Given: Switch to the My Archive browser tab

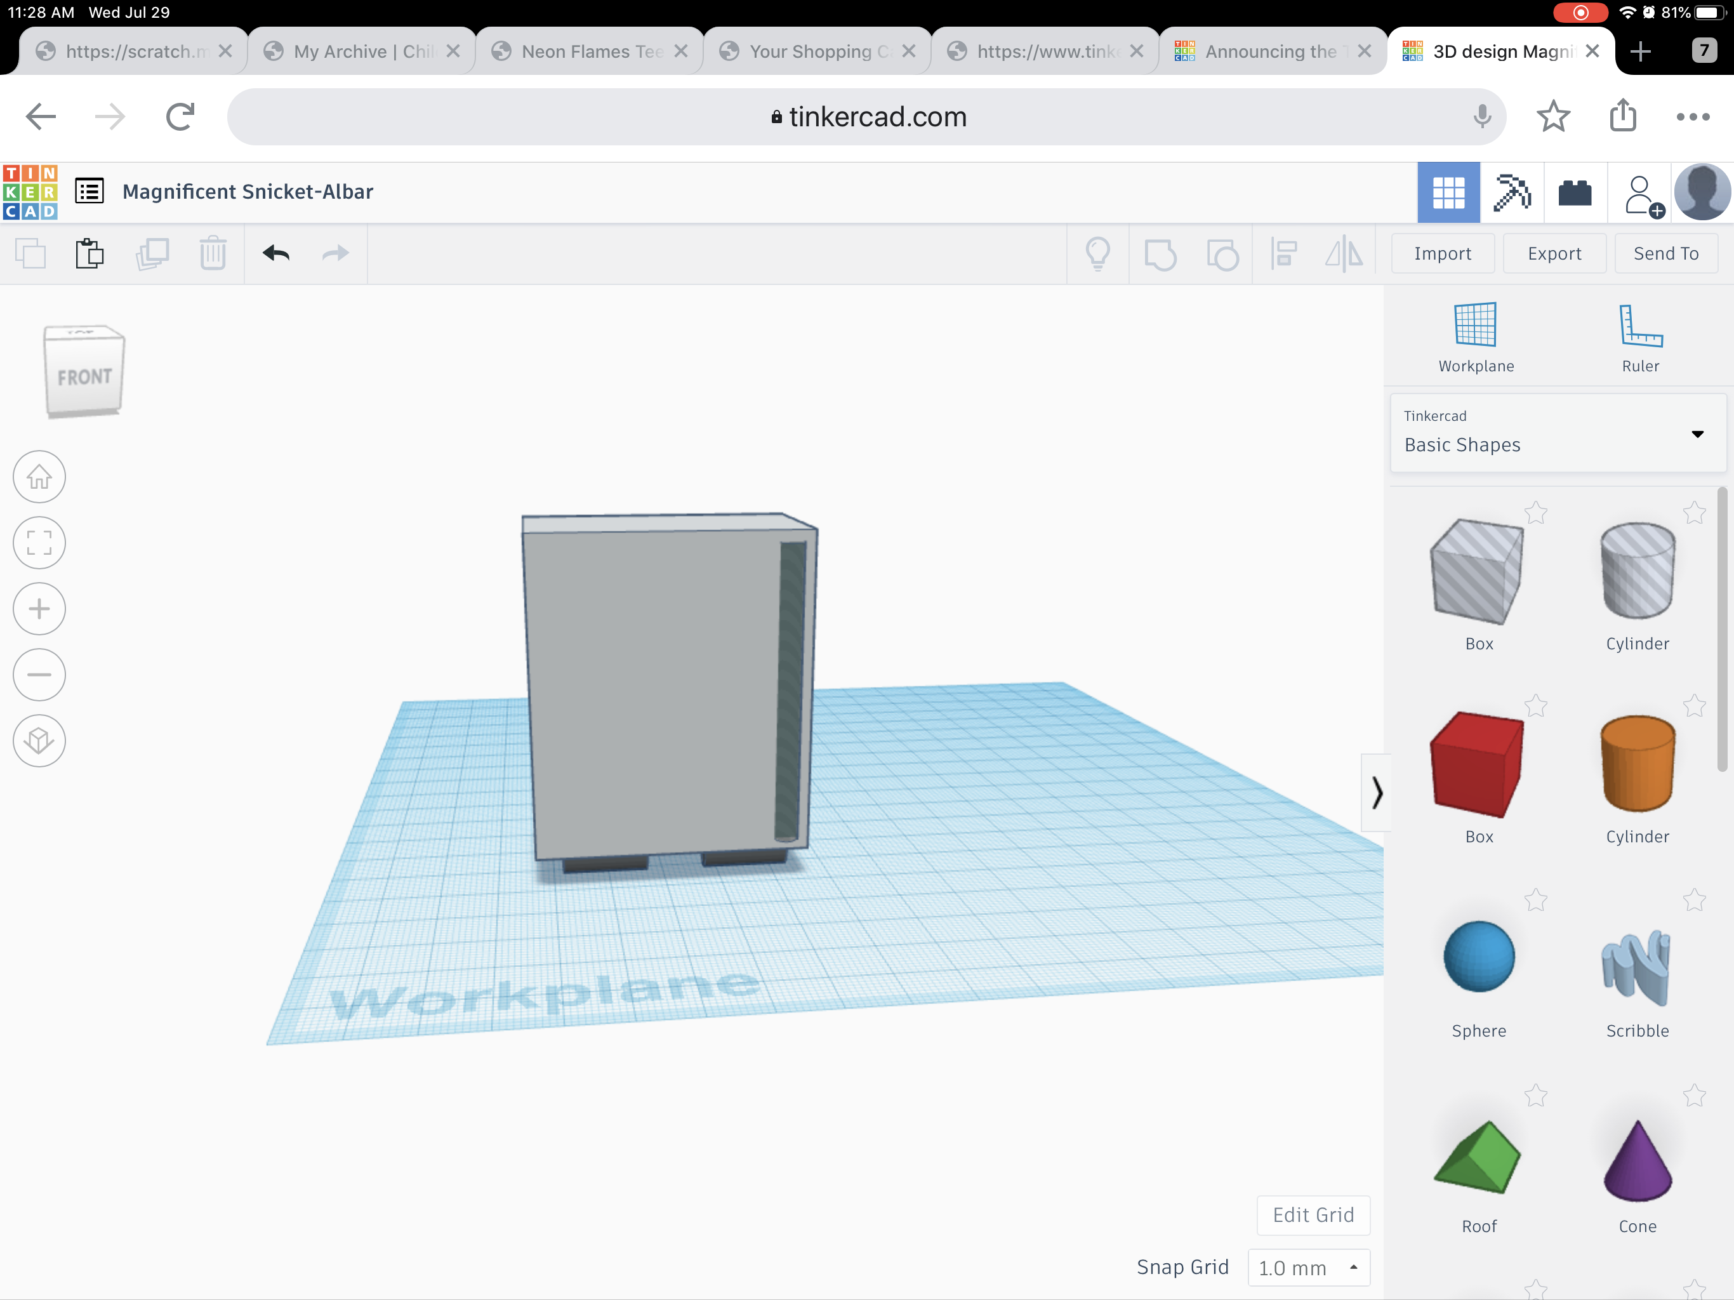Looking at the screenshot, I should [x=361, y=51].
